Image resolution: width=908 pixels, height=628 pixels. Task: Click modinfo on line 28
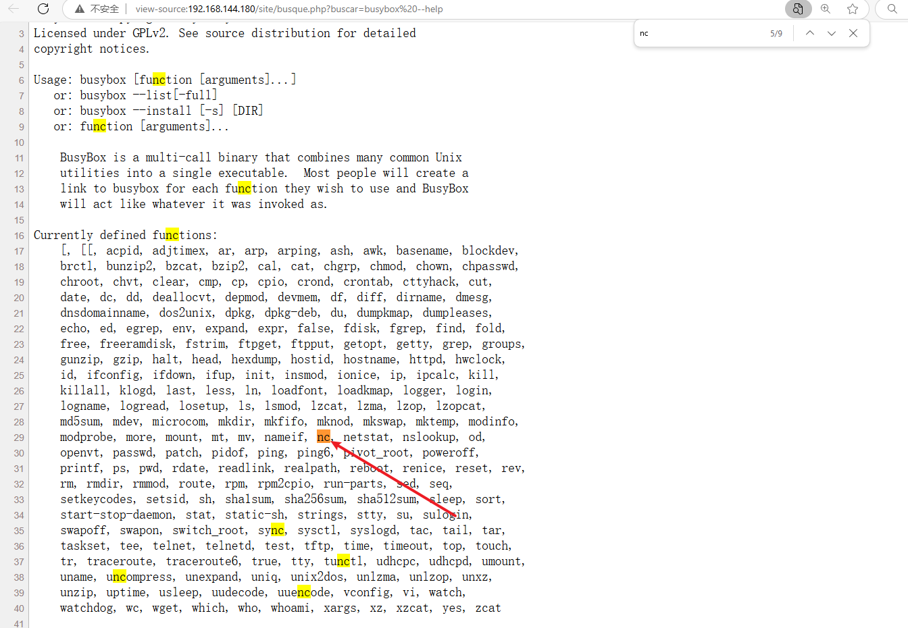(491, 421)
